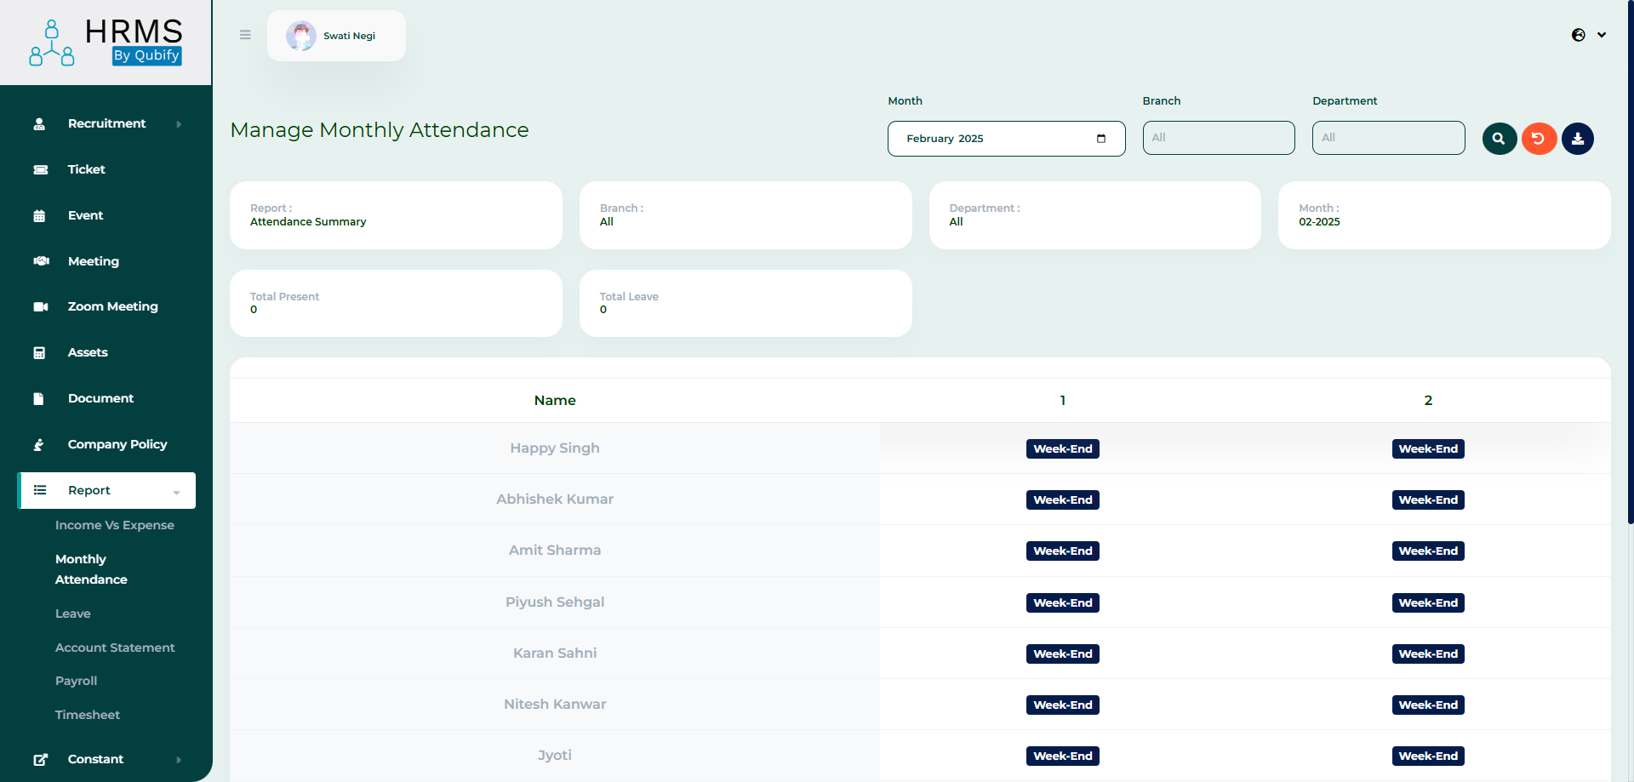Click the page vertical scrollbar
This screenshot has width=1634, height=782.
1631,262
